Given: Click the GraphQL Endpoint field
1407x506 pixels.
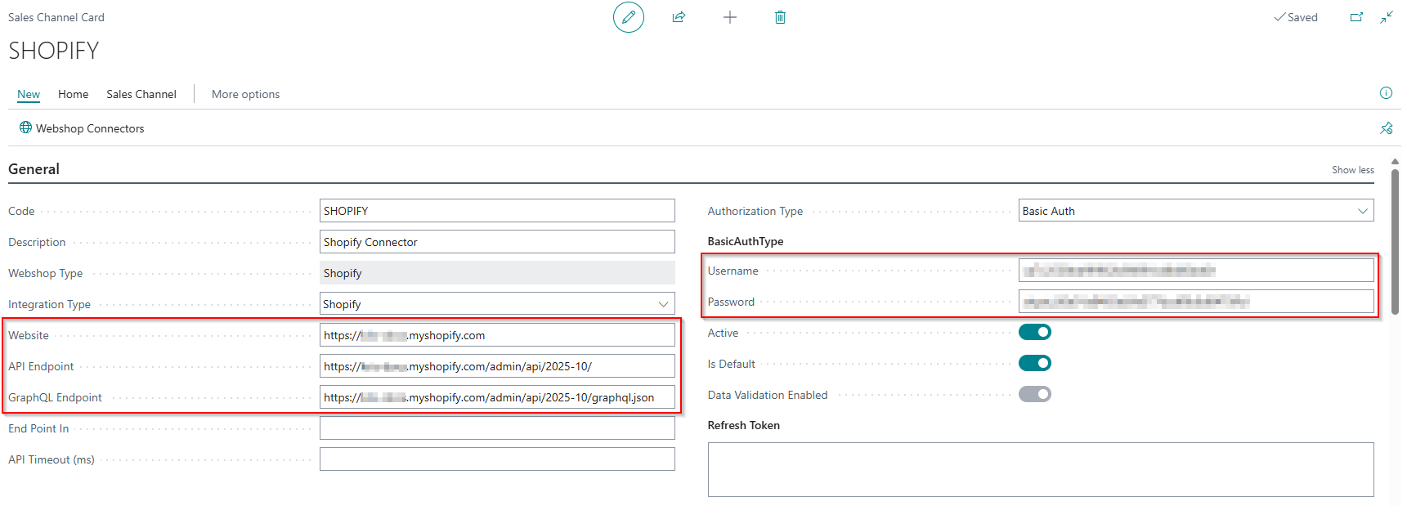Looking at the screenshot, I should (497, 397).
